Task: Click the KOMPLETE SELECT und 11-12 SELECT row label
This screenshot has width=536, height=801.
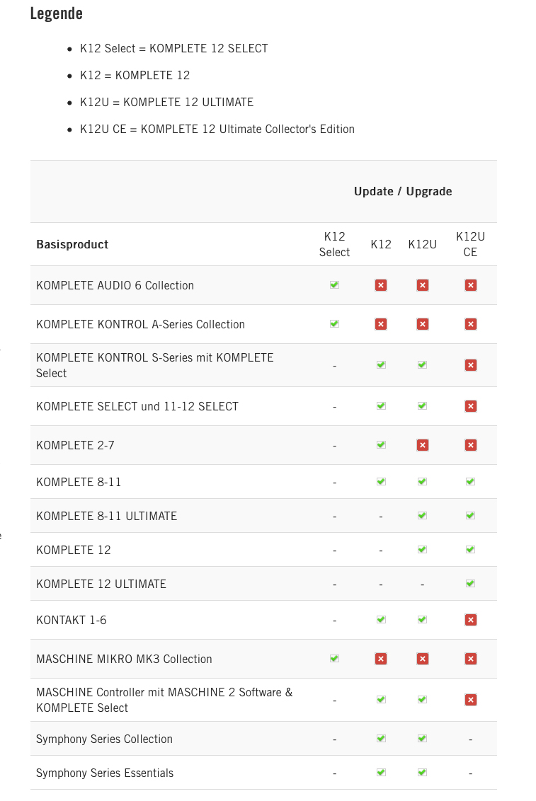Action: pos(137,407)
